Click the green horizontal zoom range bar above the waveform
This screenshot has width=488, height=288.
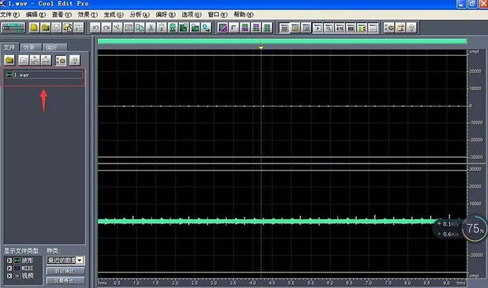tap(282, 41)
